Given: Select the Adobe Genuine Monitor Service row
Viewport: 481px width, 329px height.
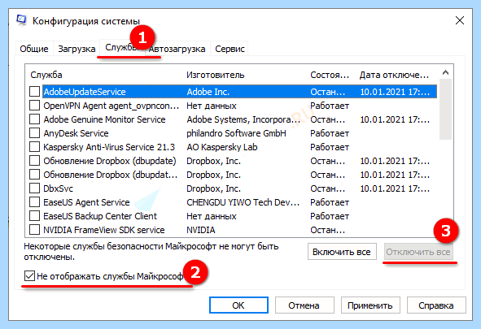Looking at the screenshot, I should [x=233, y=119].
